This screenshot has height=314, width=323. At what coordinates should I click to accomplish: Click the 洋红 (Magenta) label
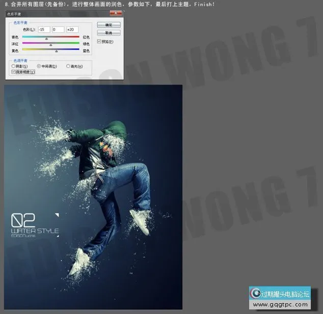click(x=15, y=44)
